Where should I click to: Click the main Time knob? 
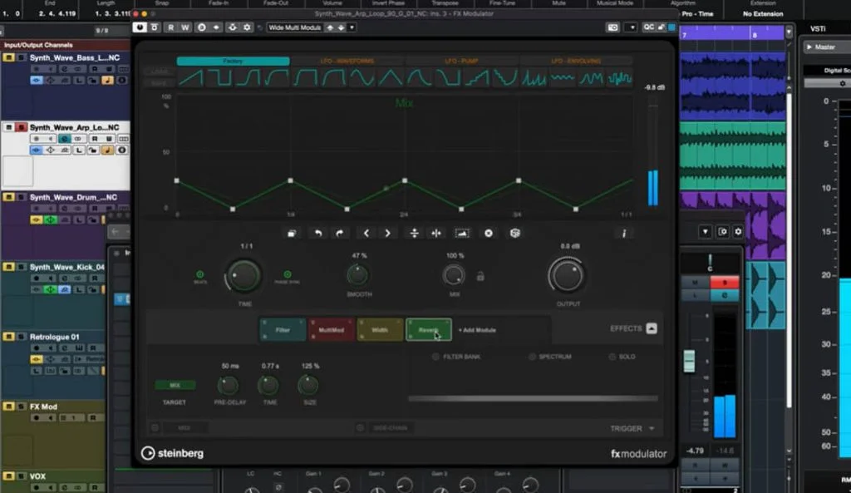(x=243, y=276)
